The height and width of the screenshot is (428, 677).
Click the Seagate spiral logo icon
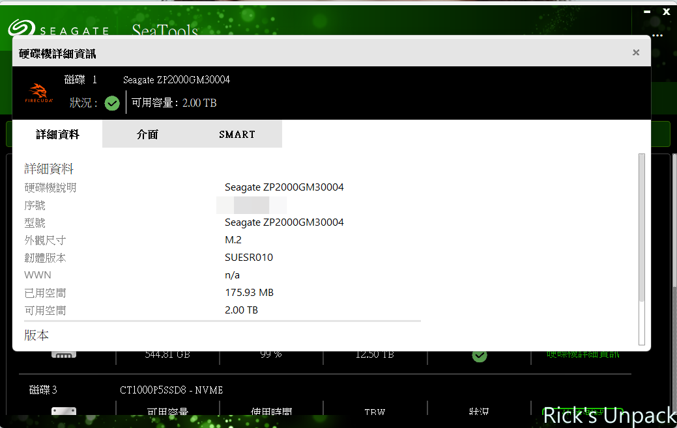21,29
